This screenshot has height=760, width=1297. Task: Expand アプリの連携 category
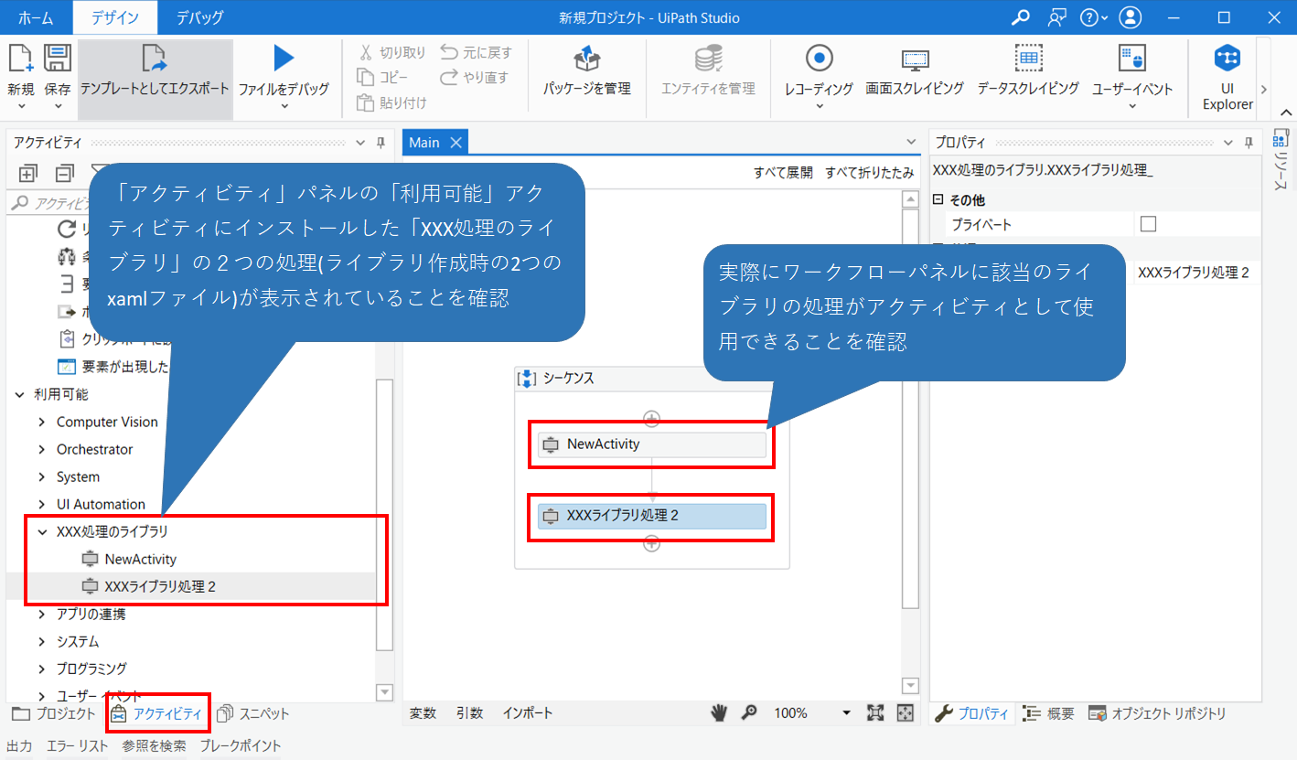point(42,614)
